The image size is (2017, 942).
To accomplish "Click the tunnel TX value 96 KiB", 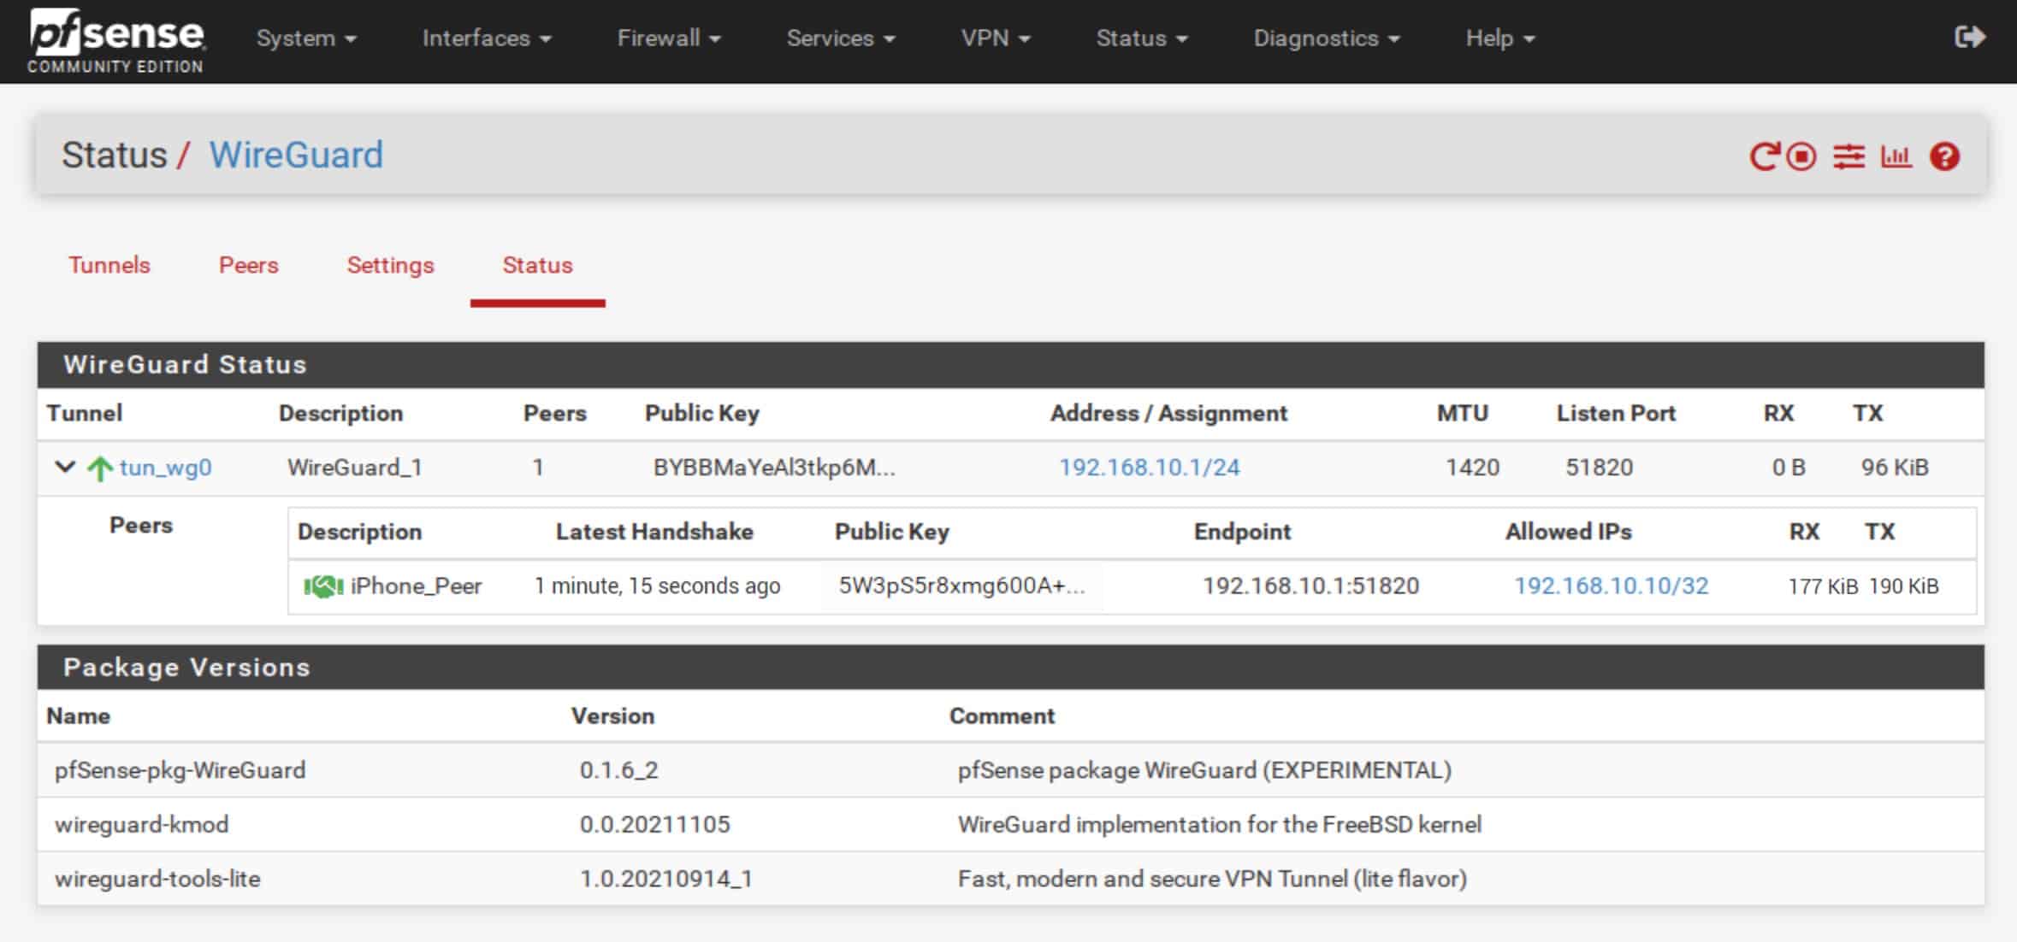I will coord(1895,468).
